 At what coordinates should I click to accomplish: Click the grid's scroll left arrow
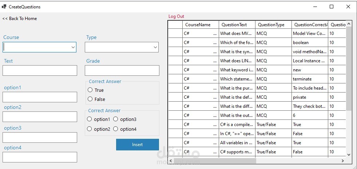pyautogui.click(x=171, y=161)
